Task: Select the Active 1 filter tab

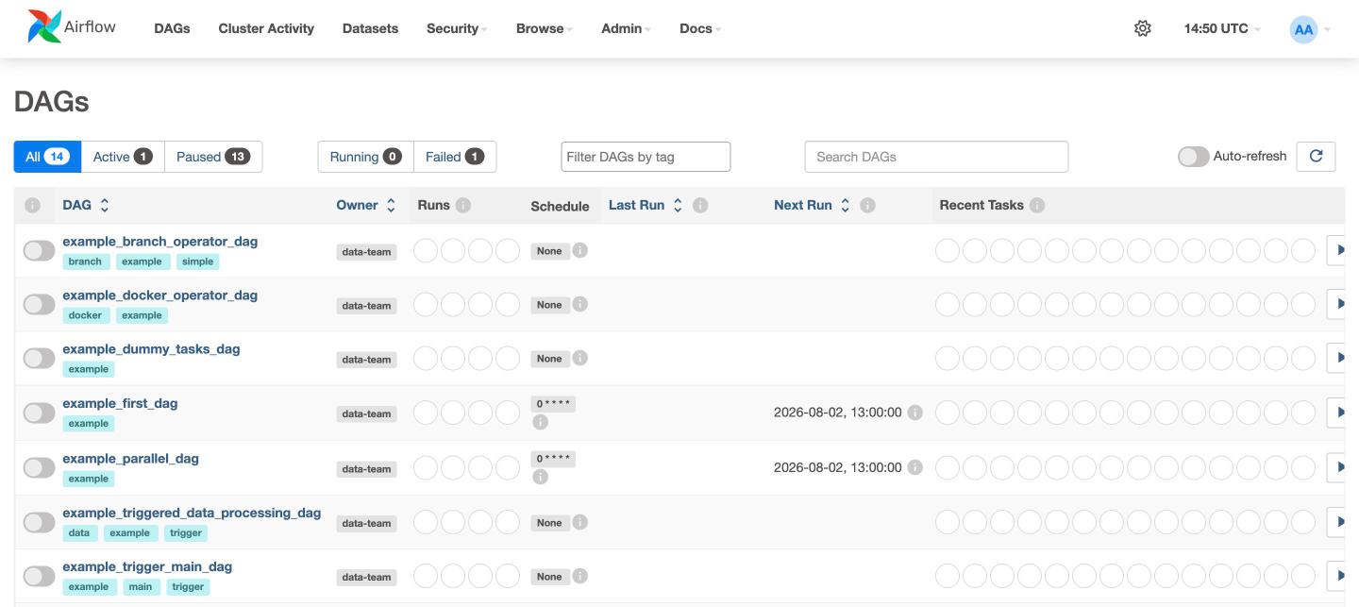Action: [x=123, y=157]
